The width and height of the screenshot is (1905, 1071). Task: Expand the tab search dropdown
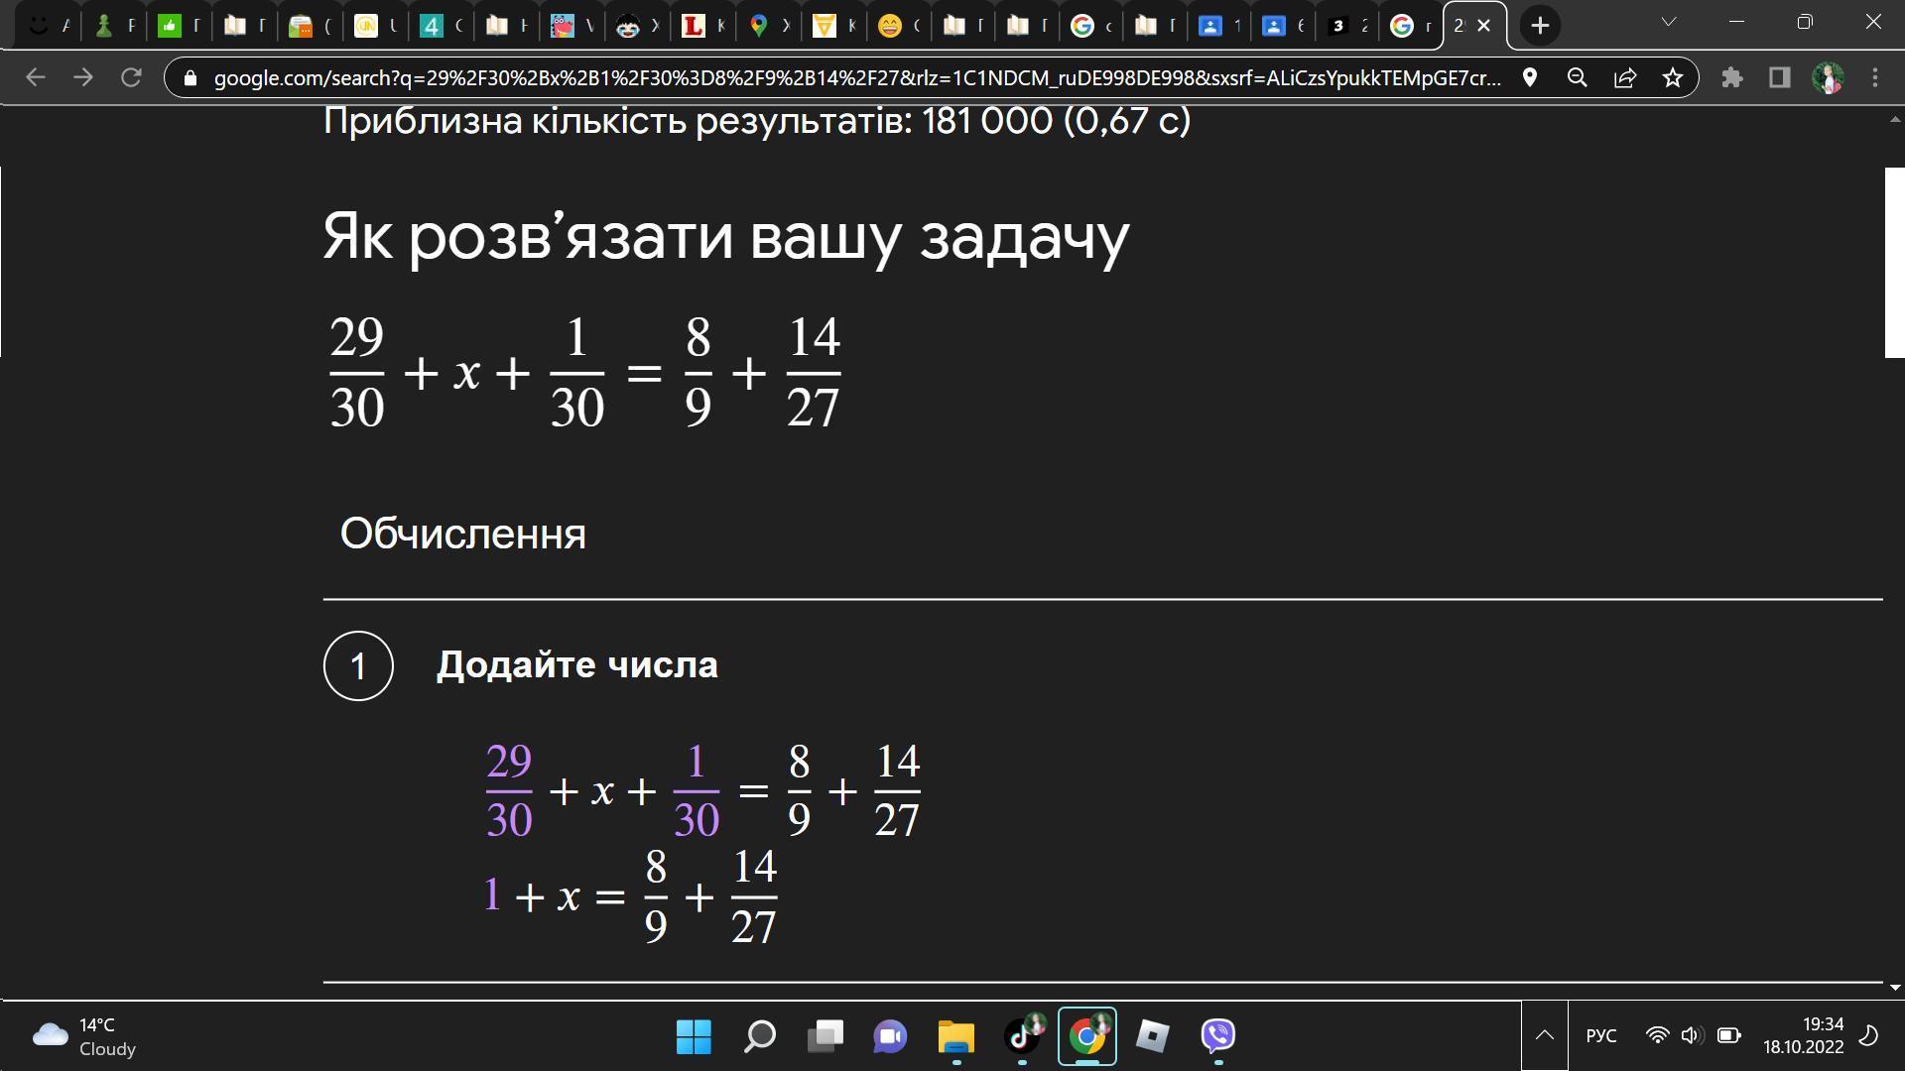[x=1669, y=22]
